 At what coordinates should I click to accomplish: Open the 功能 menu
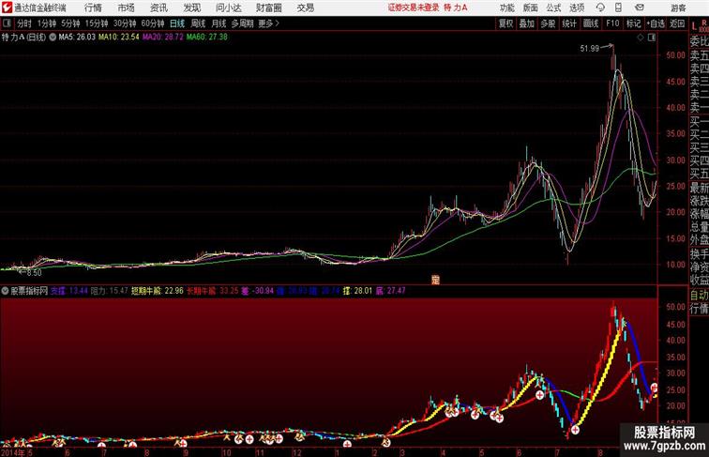[x=506, y=8]
